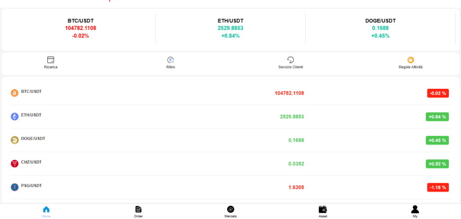The image size is (461, 219).
Task: Click +0.84% in the top ticker
Action: click(230, 36)
